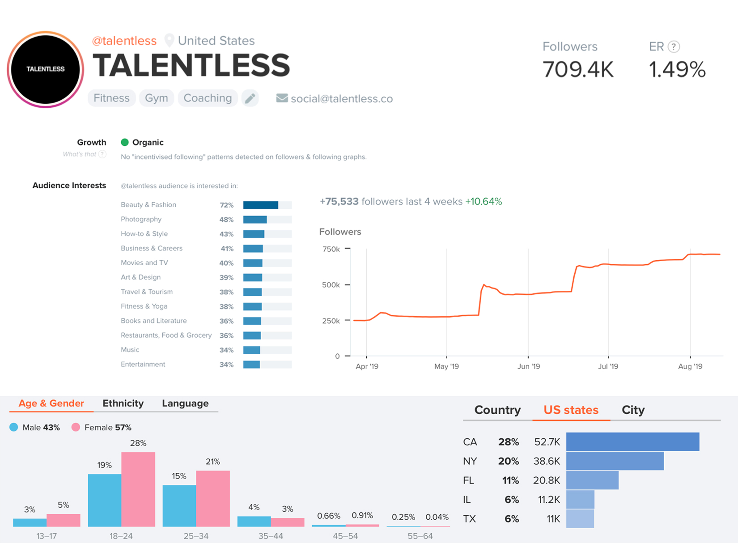738x543 pixels.
Task: Click the green Organic growth indicator dot
Action: tap(125, 142)
